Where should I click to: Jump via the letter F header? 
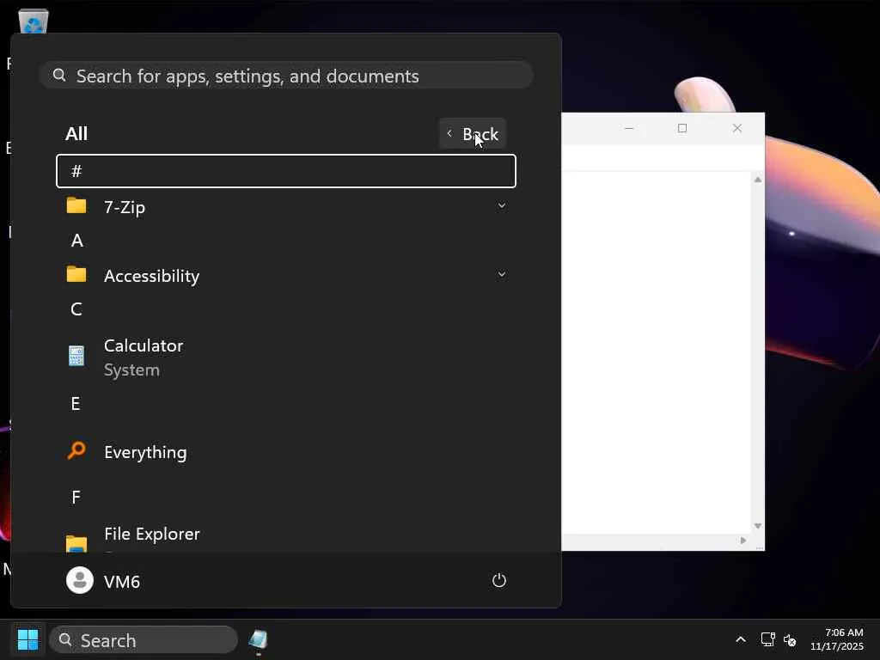pyautogui.click(x=76, y=497)
